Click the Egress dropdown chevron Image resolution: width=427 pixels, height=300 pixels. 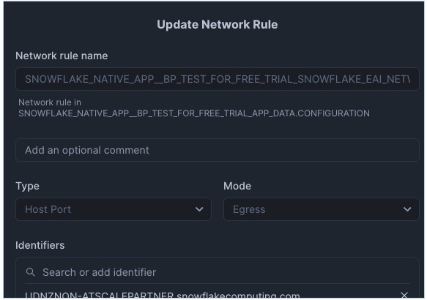407,209
